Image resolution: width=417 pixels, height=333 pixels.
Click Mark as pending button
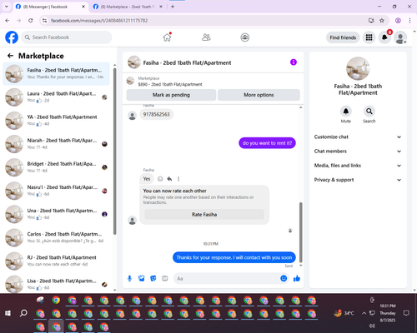click(171, 95)
